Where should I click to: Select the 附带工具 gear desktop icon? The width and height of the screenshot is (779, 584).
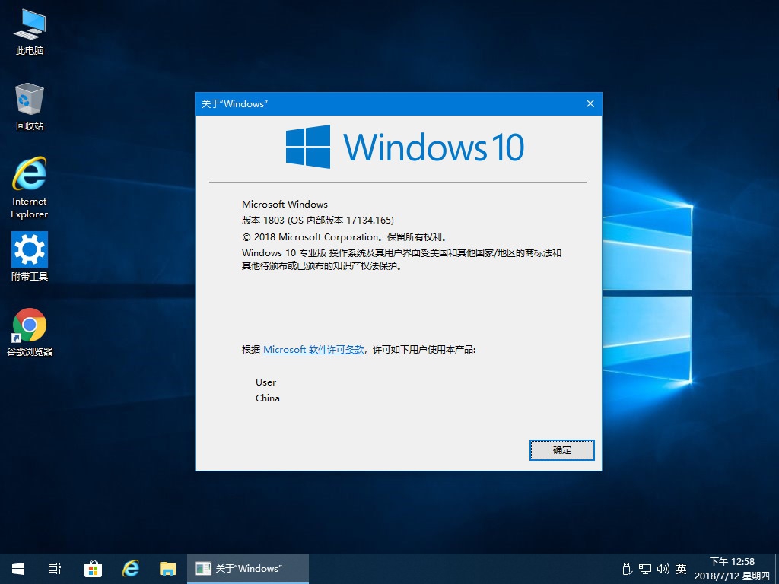tap(30, 256)
